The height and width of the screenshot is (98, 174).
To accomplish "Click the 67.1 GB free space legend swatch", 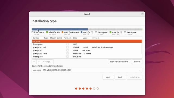I will (x=96, y=32).
